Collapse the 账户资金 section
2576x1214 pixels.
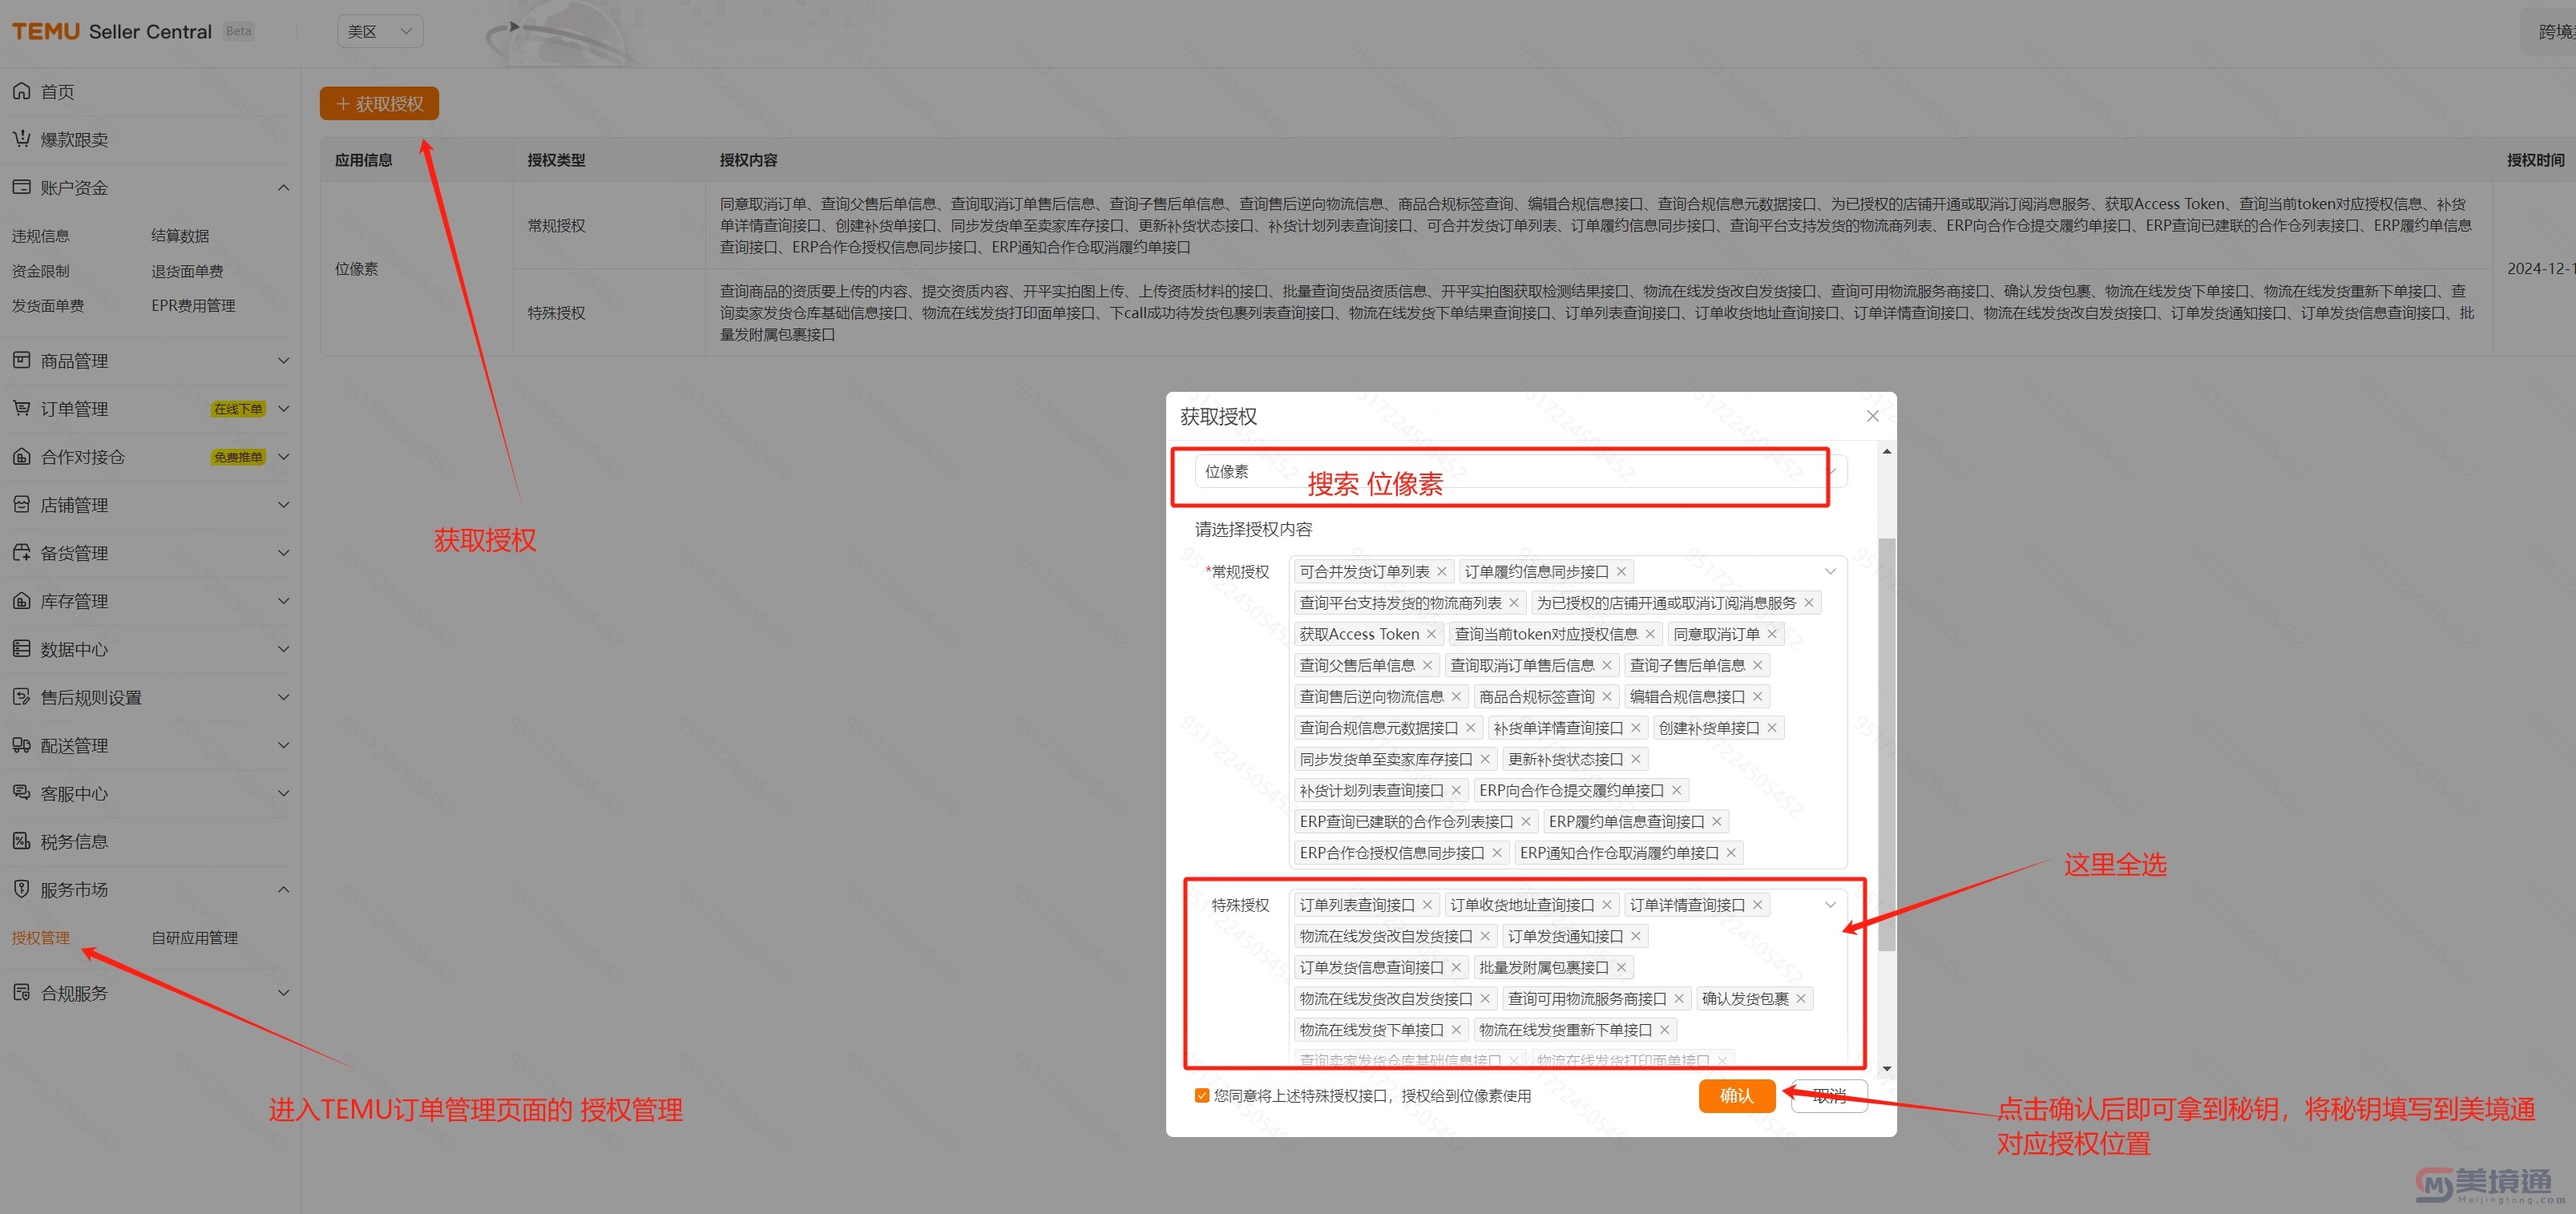point(283,187)
